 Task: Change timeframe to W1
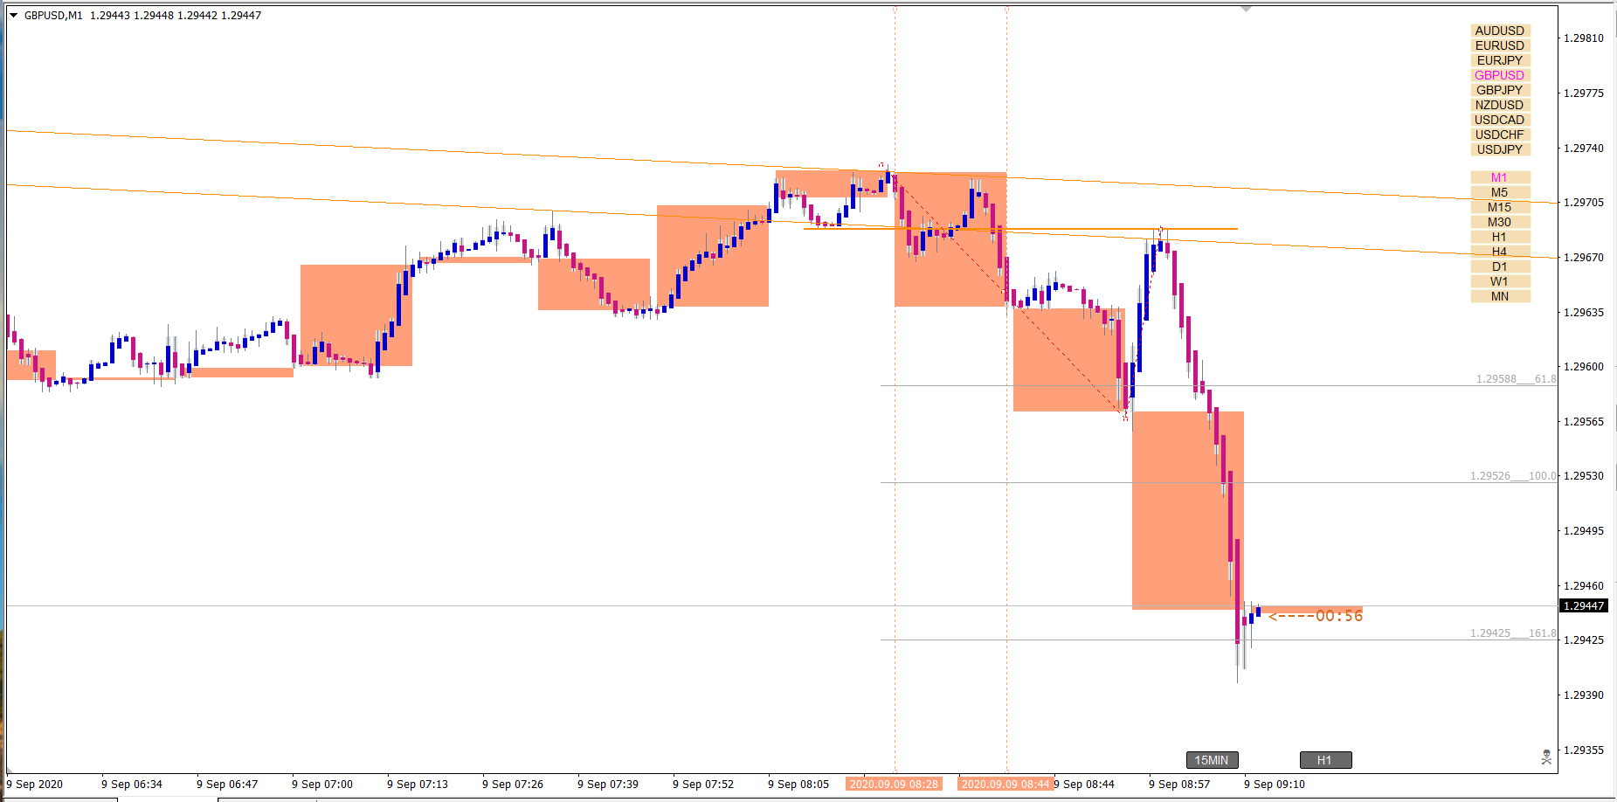coord(1500,281)
